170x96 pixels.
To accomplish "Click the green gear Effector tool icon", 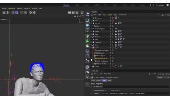I will (x=87, y=46).
